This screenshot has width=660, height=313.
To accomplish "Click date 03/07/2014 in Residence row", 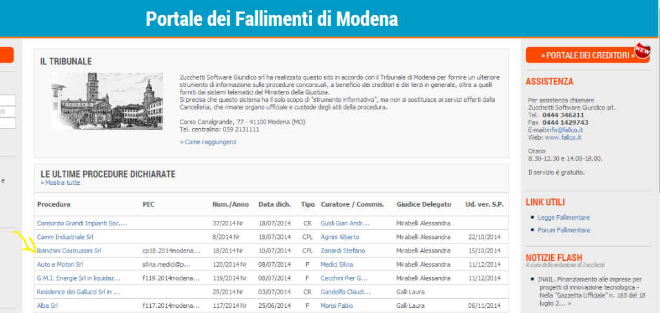I will 275,292.
